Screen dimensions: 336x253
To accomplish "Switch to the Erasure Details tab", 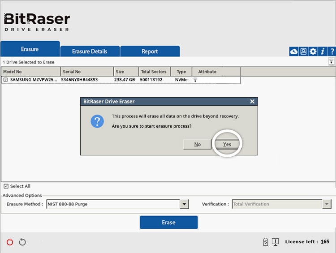I will coord(90,51).
